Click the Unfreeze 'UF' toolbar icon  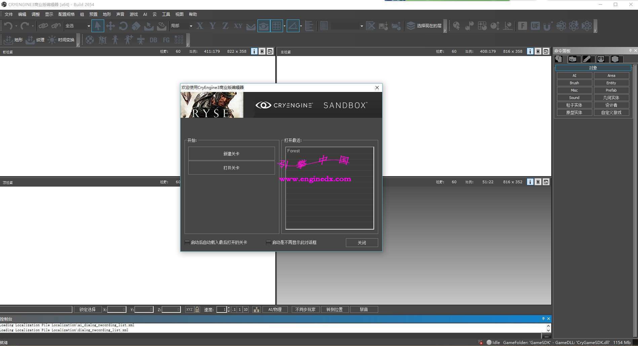click(535, 26)
